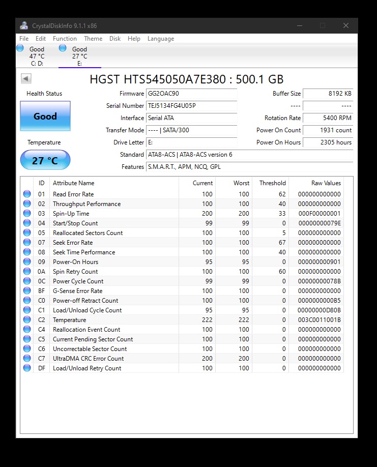Click the Standard field ATA8-ACS
The image size is (377, 467).
(249, 155)
